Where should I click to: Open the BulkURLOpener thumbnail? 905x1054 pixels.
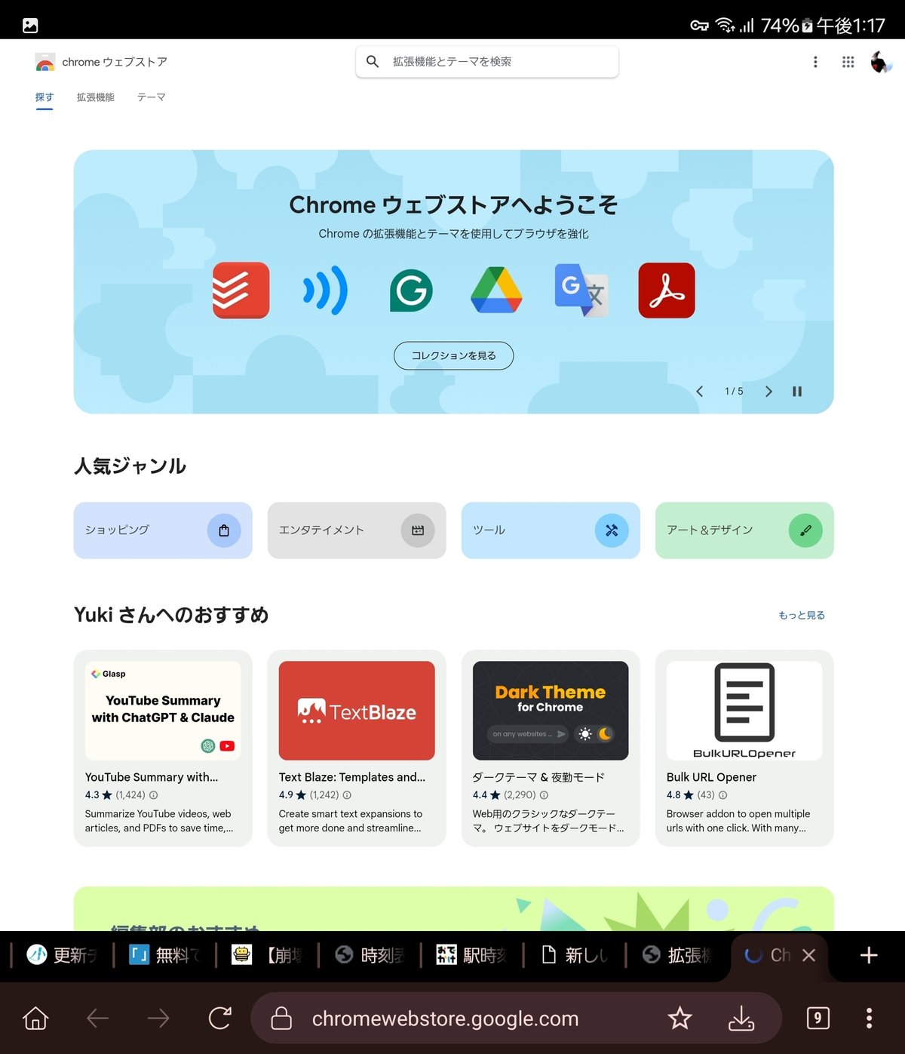pyautogui.click(x=744, y=711)
